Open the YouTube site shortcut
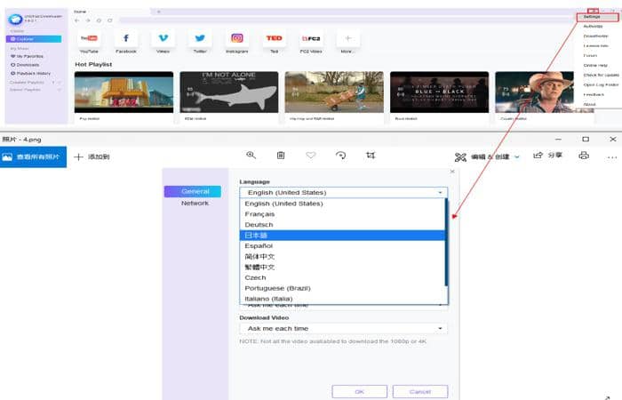The height and width of the screenshot is (400, 622). 89,39
